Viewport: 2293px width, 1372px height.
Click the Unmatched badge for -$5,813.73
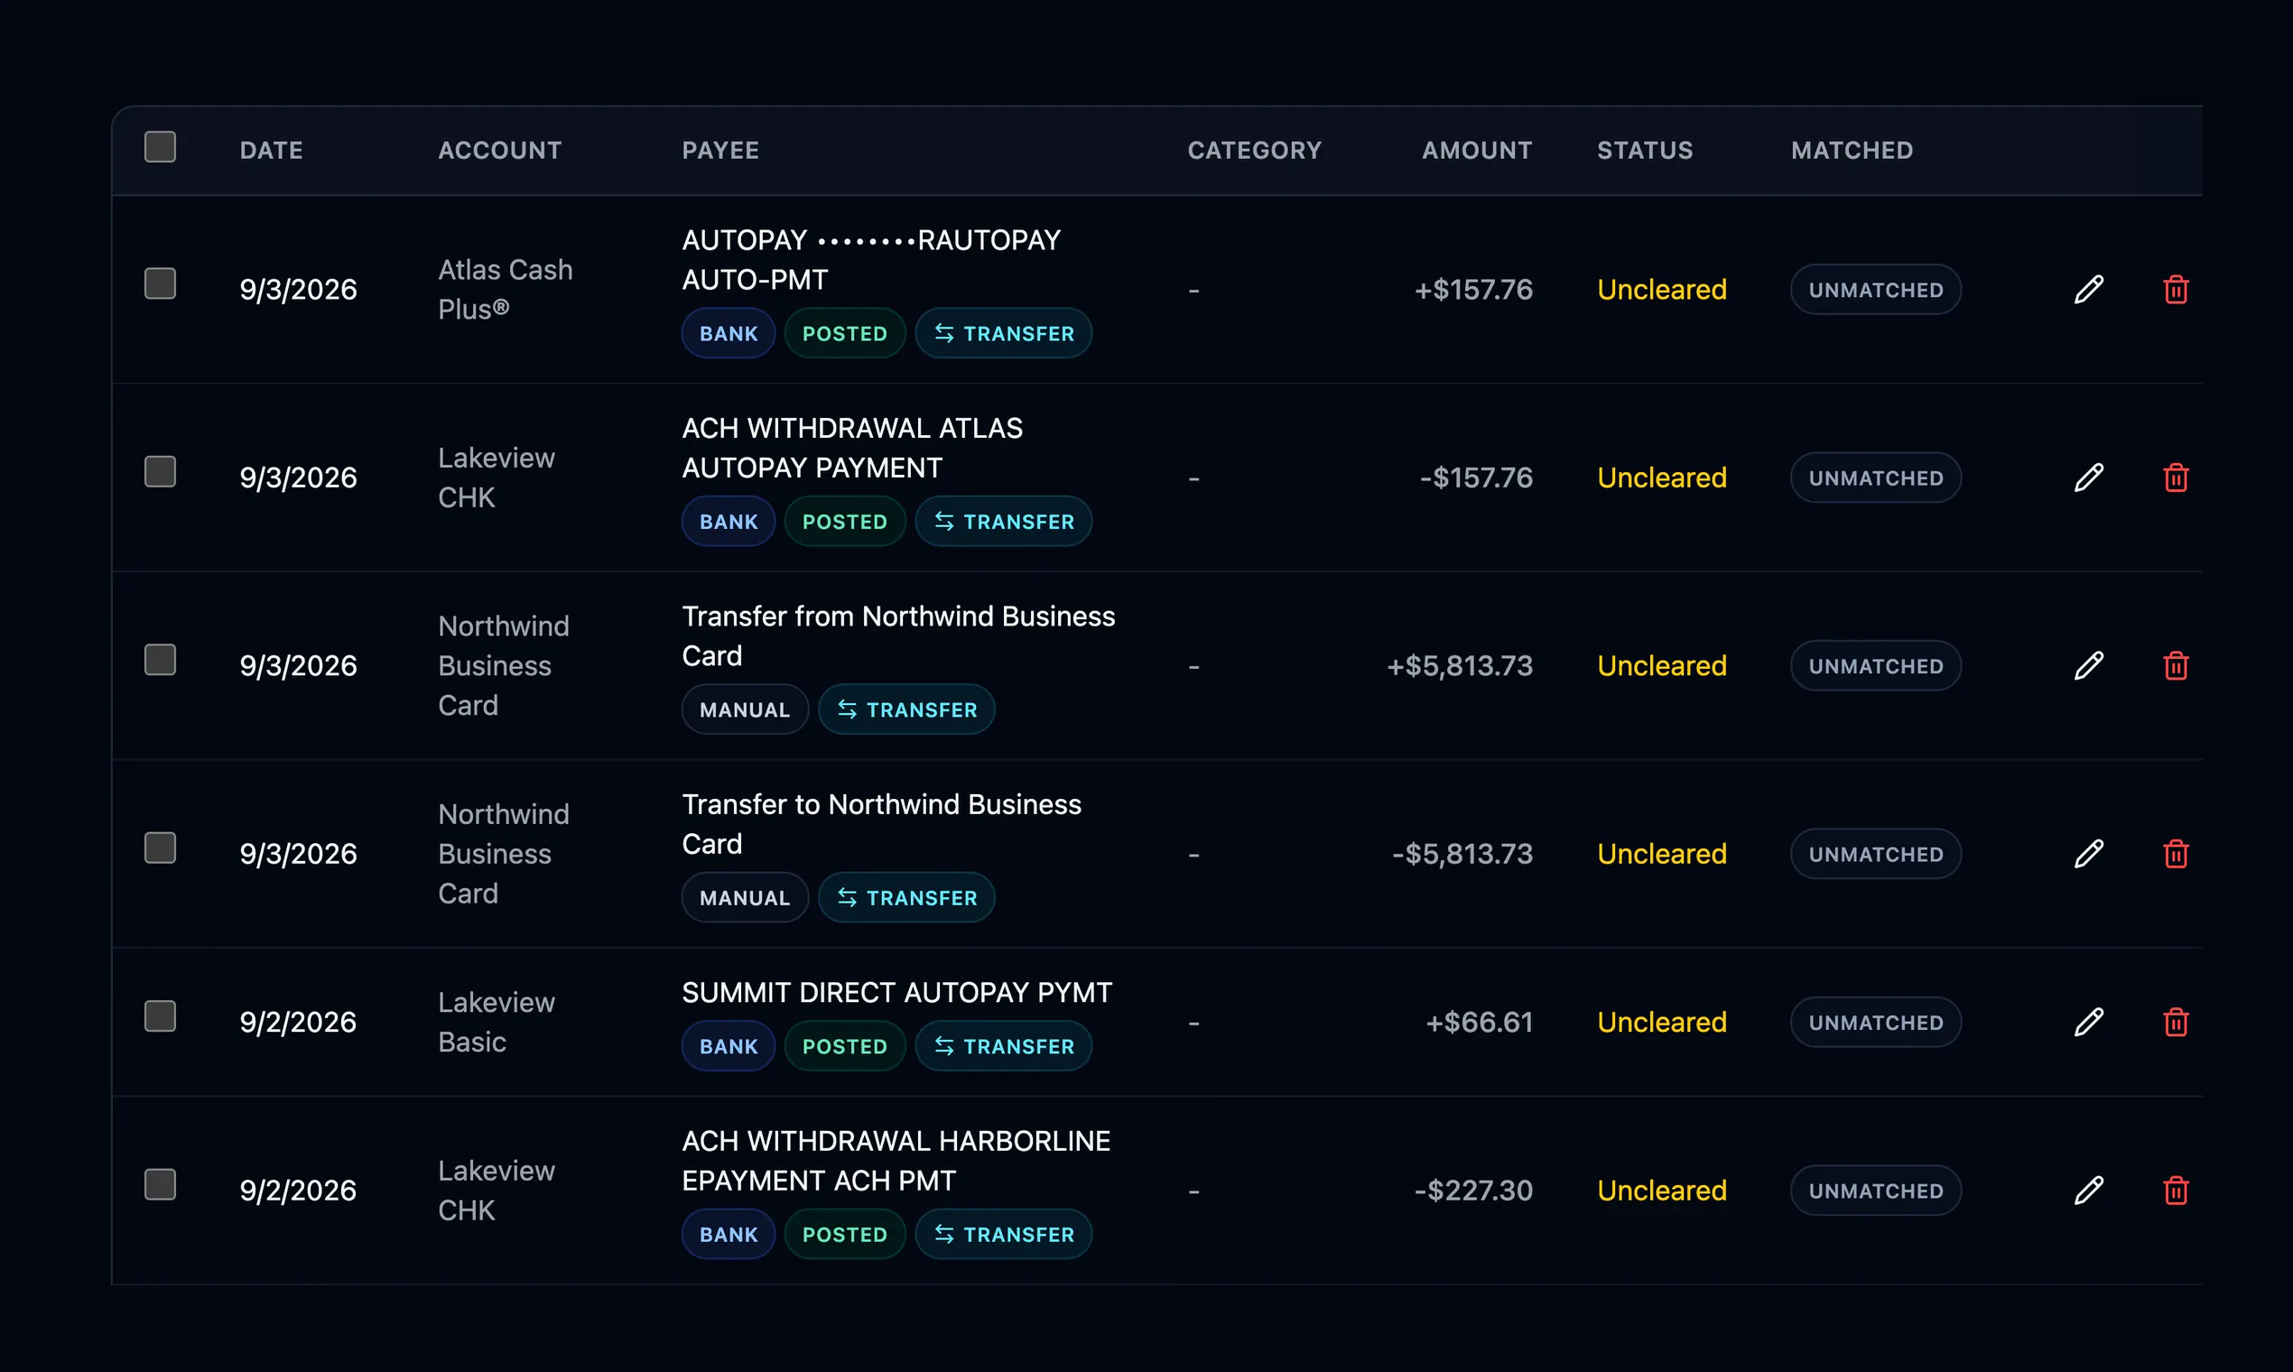[x=1875, y=853]
